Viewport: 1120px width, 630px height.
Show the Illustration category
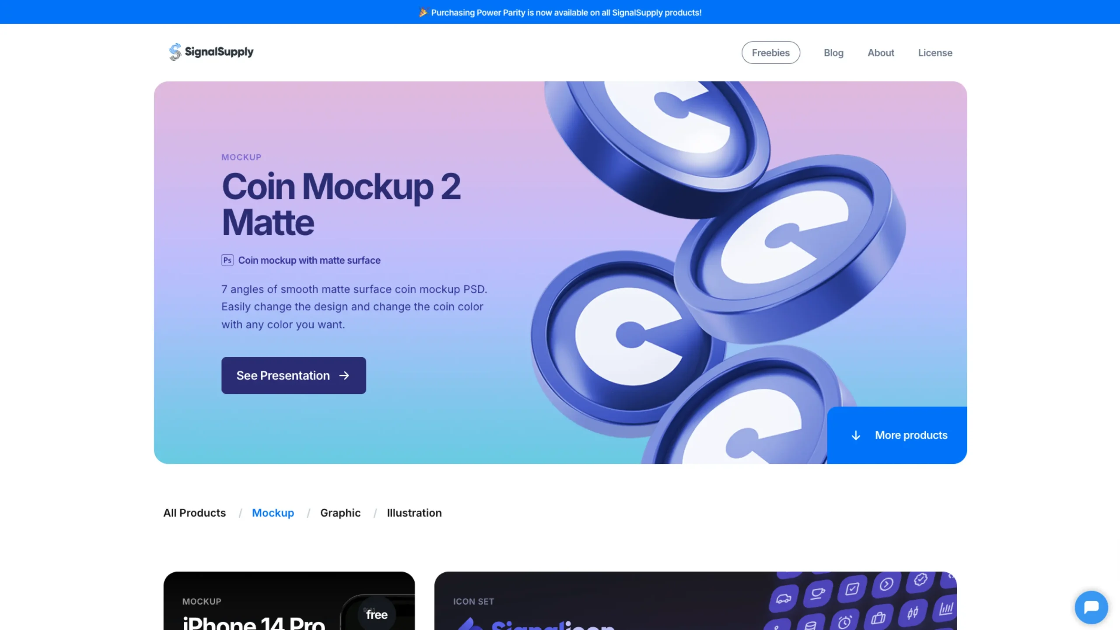tap(414, 513)
